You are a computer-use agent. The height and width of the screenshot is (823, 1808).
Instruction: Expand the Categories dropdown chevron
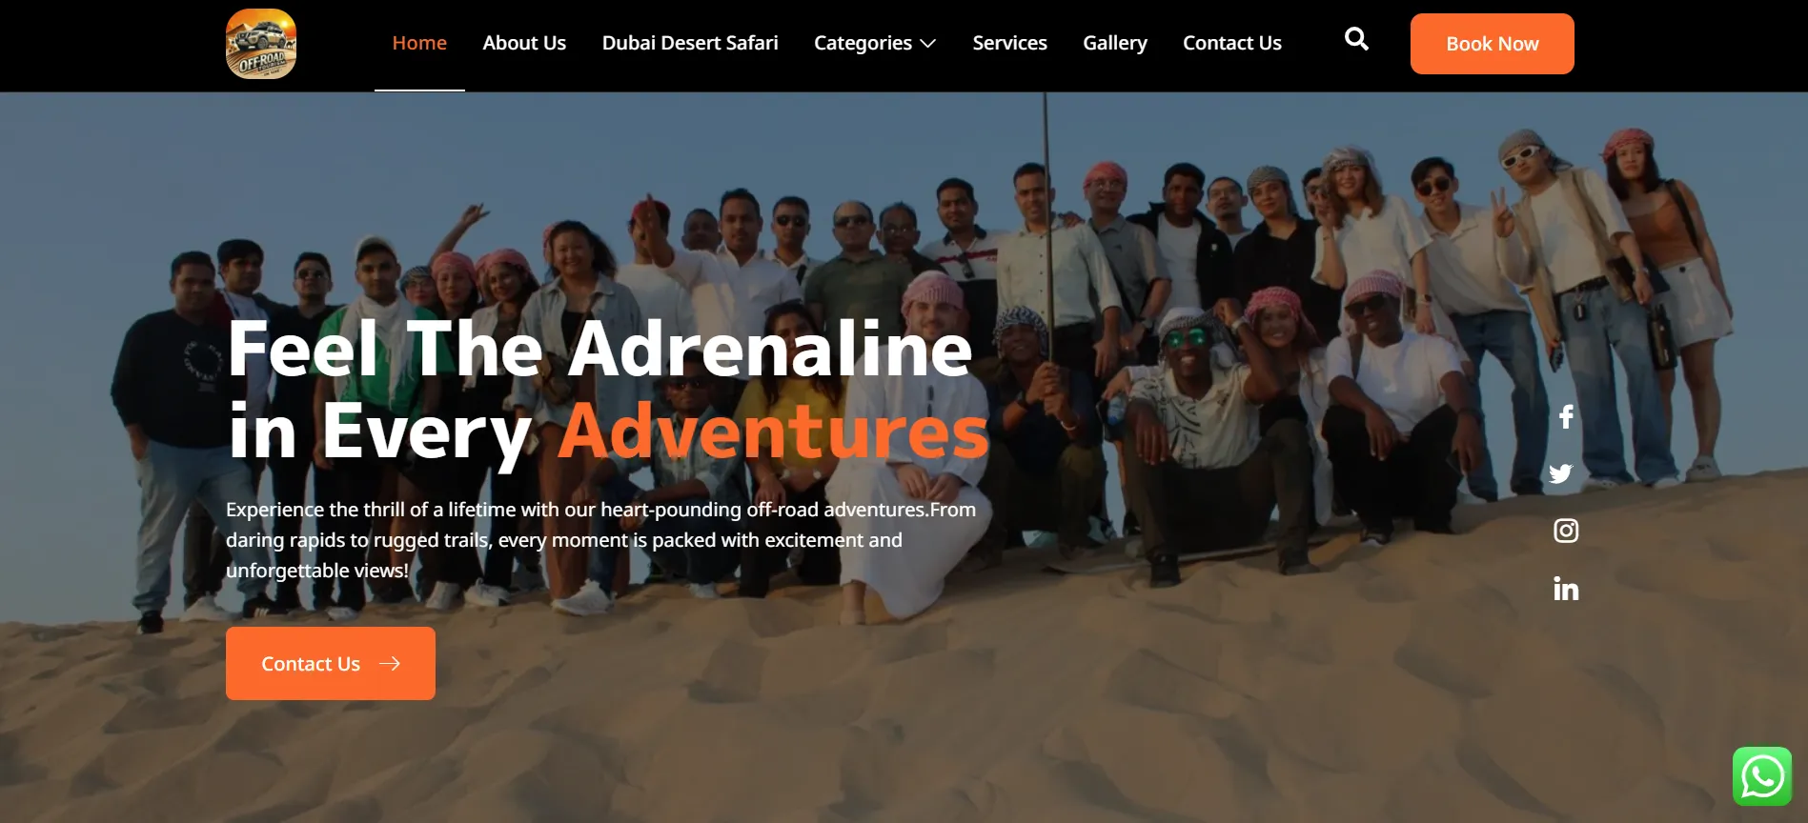(927, 44)
